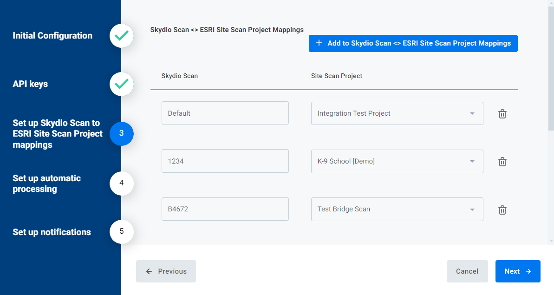Image resolution: width=554 pixels, height=295 pixels.
Task: Select step 4 circle in wizard
Action: click(122, 183)
